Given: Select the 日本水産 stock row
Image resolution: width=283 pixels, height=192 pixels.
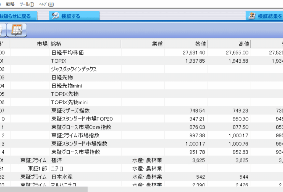Looking at the screenshot, I should [x=62, y=177].
